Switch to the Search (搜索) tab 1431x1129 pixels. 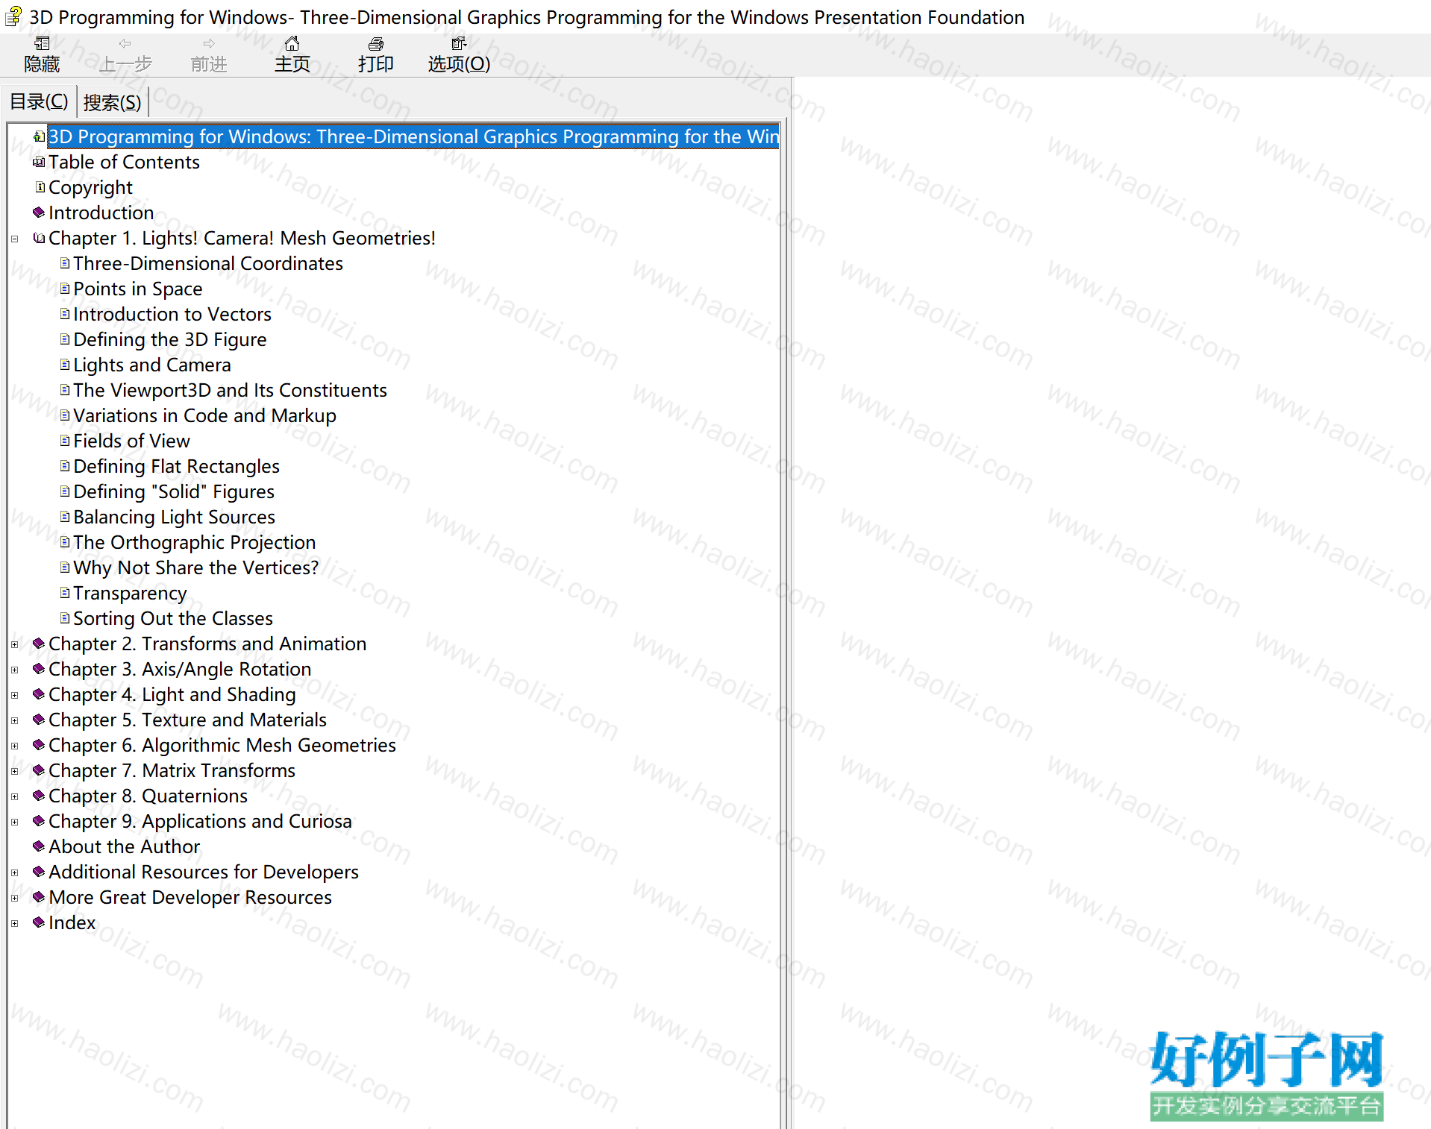tap(112, 102)
